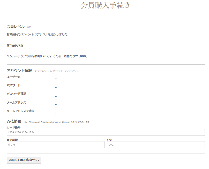Click the asterisk marker beside メールアドレス
The image size is (209, 169).
[x=56, y=105]
